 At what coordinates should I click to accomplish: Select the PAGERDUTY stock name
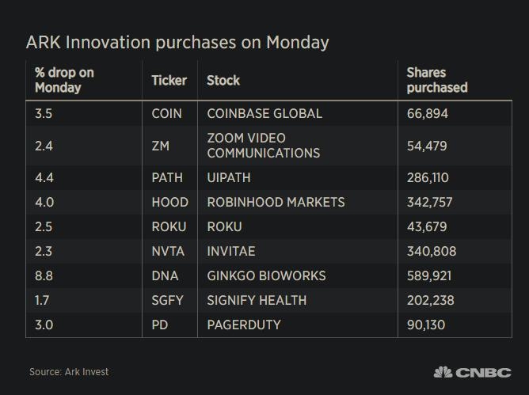pyautogui.click(x=244, y=325)
